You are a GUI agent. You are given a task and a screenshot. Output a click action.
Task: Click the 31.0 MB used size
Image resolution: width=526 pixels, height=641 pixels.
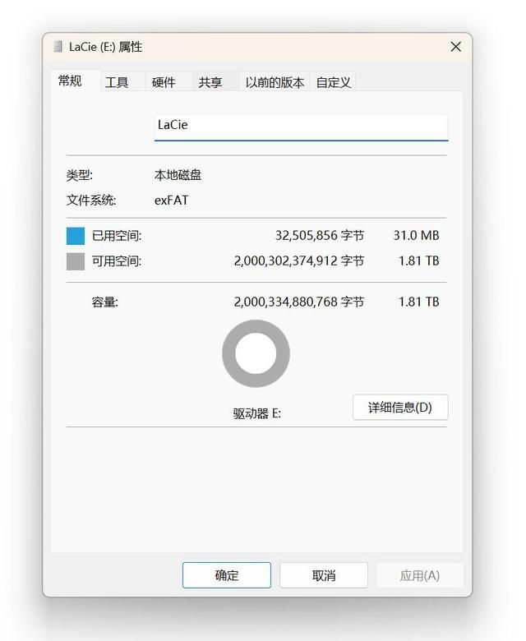click(x=416, y=236)
